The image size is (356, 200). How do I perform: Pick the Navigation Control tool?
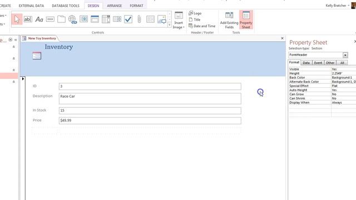tap(95, 19)
